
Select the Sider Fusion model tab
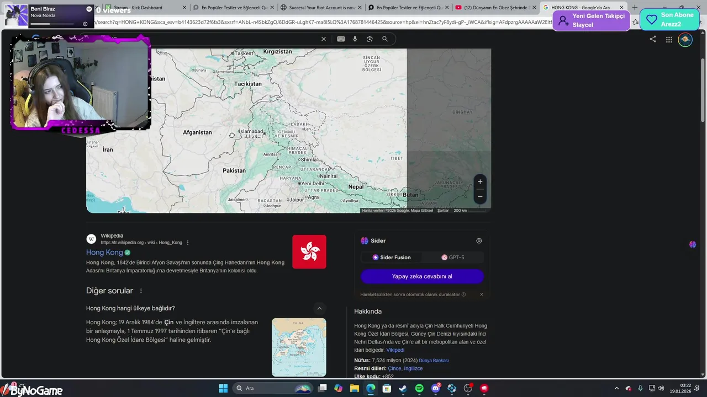[392, 257]
